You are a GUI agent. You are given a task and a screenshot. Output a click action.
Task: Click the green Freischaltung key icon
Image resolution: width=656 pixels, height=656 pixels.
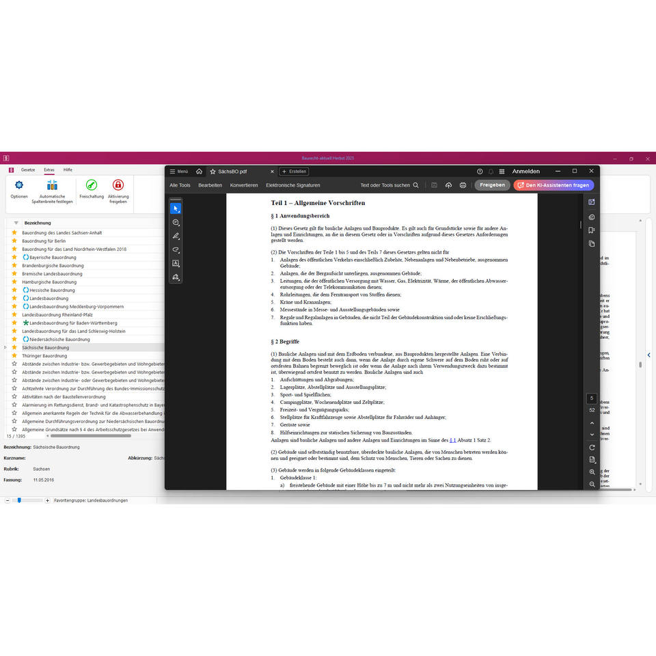[91, 185]
